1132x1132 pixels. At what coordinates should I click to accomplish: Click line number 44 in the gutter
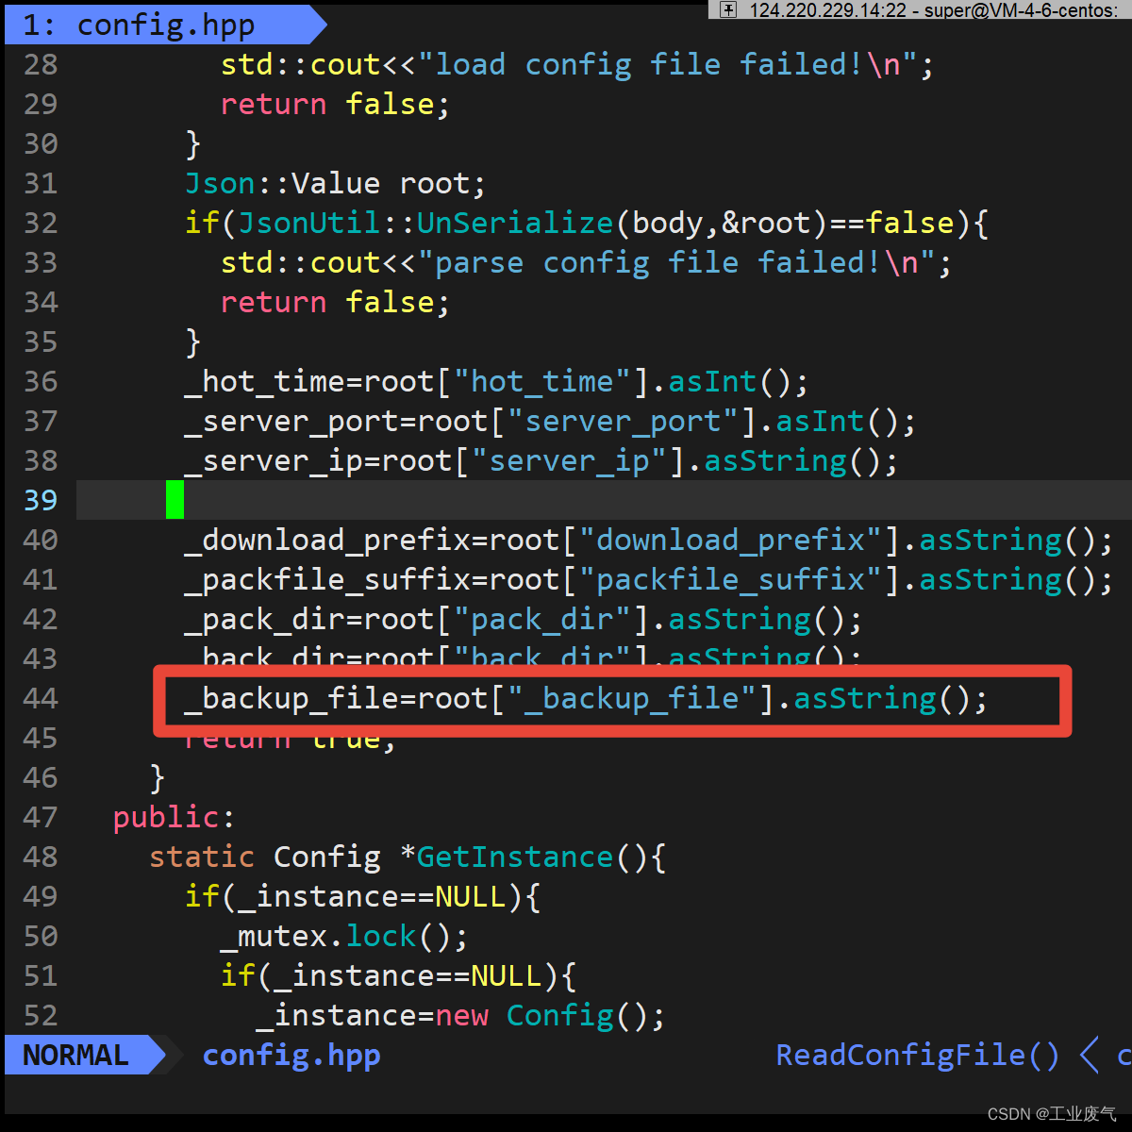point(41,698)
